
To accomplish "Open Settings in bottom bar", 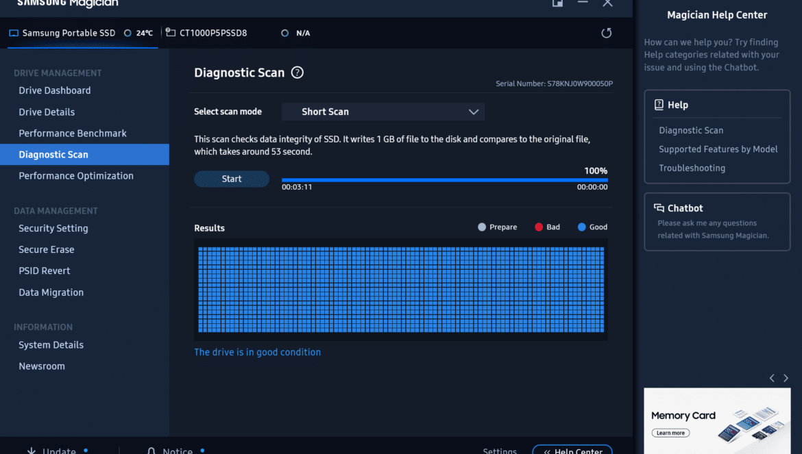I will 500,451.
